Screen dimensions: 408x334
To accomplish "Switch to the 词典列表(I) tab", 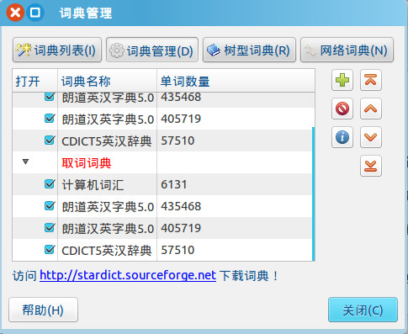I will 57,50.
